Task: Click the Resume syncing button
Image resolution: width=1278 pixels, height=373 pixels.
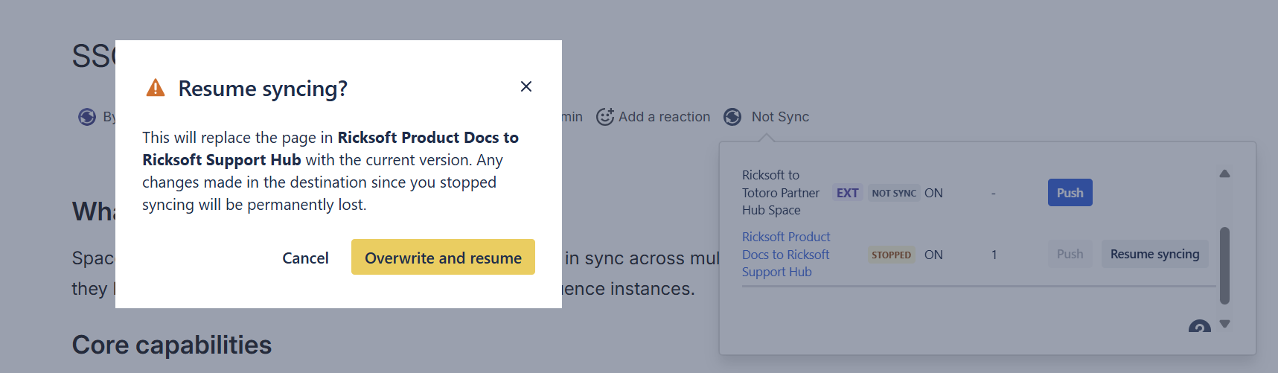Action: (1154, 254)
